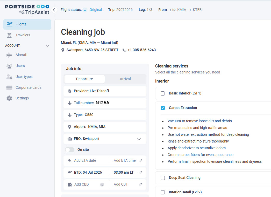Check the Basic Interior (Lvl 1) checkbox
The height and width of the screenshot is (197, 271).
tap(163, 93)
